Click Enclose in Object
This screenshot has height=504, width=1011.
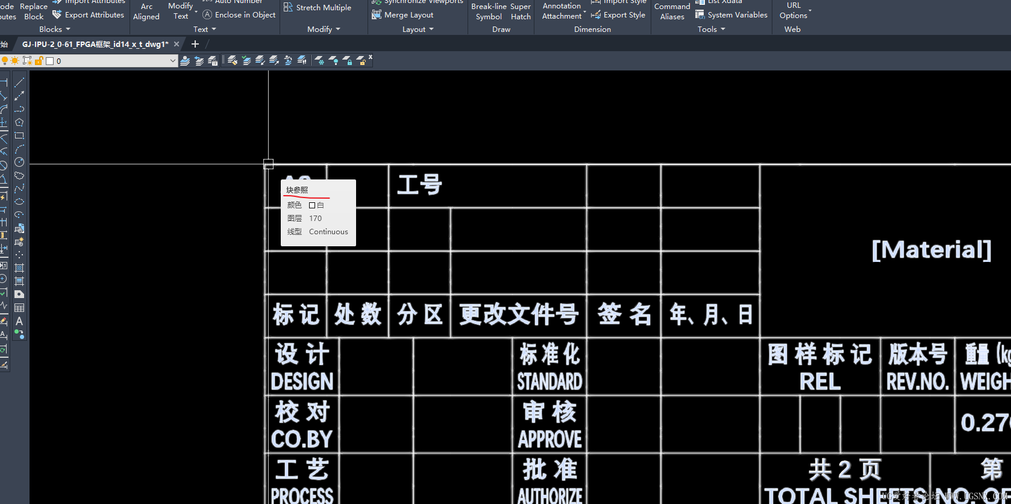click(239, 15)
